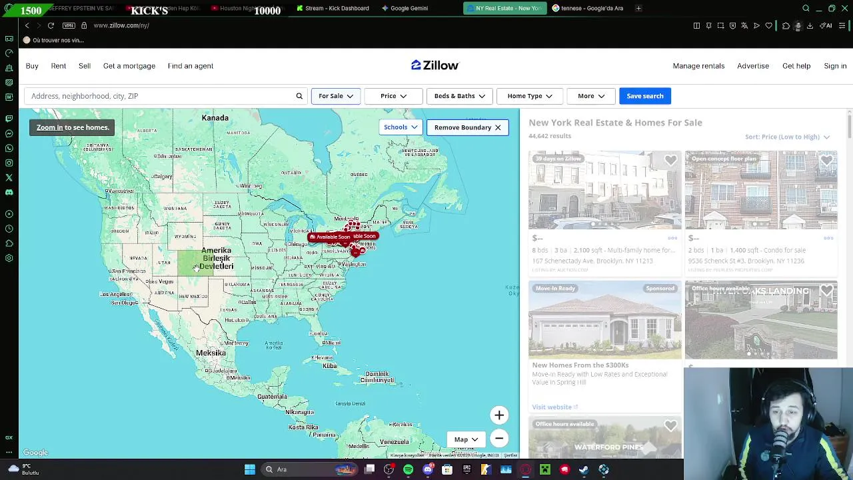Open the Advertise link
This screenshot has height=480, width=853.
click(x=753, y=66)
